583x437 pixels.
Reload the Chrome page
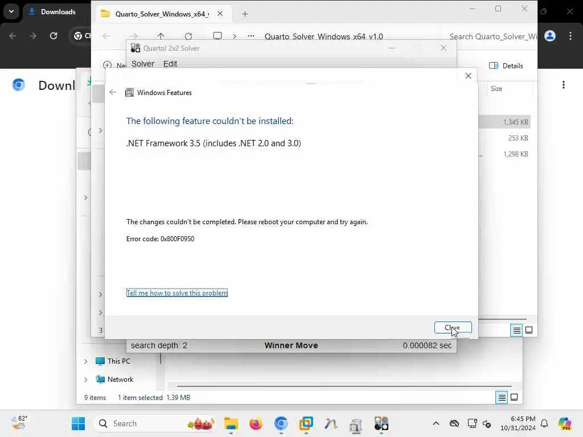tap(54, 36)
